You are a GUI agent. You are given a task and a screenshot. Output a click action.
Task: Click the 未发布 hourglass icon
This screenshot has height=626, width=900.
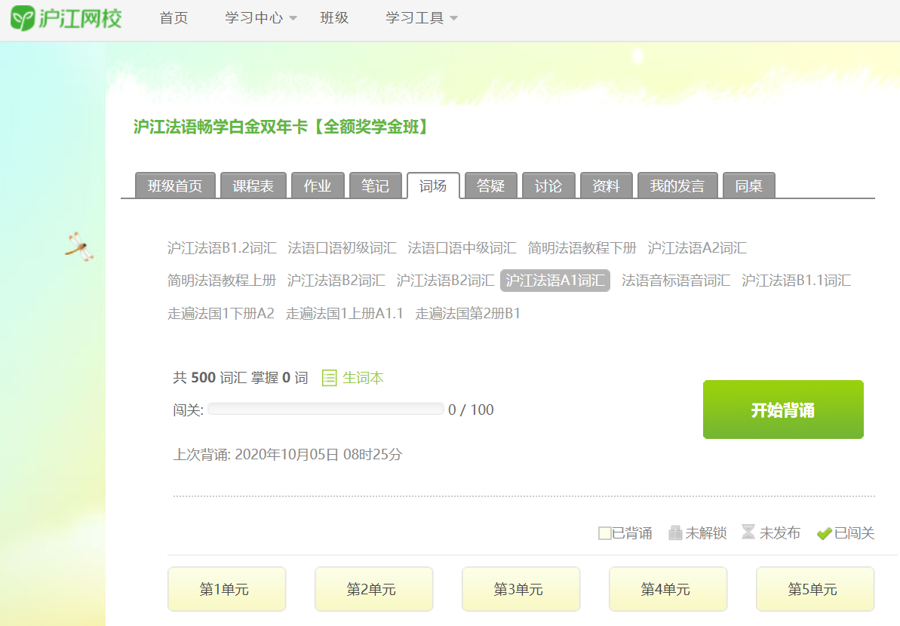(x=748, y=532)
